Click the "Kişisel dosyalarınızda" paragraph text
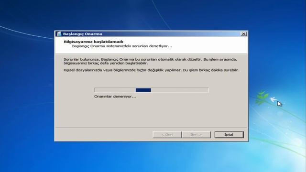Image resolution: width=306 pixels, height=172 pixels. [x=152, y=70]
